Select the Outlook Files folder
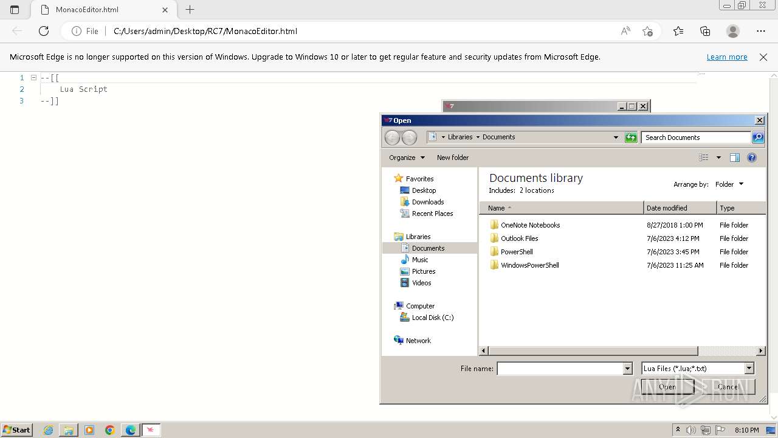This screenshot has width=778, height=438. (x=519, y=238)
